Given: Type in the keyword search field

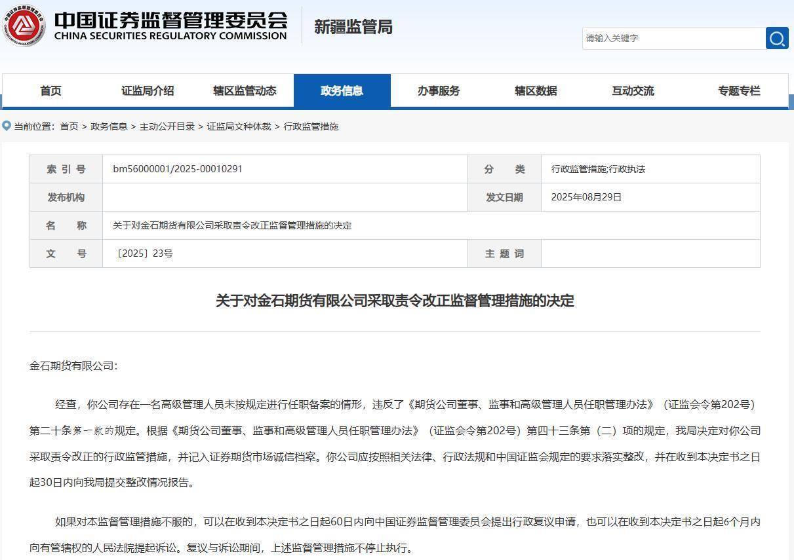Looking at the screenshot, I should (x=673, y=39).
